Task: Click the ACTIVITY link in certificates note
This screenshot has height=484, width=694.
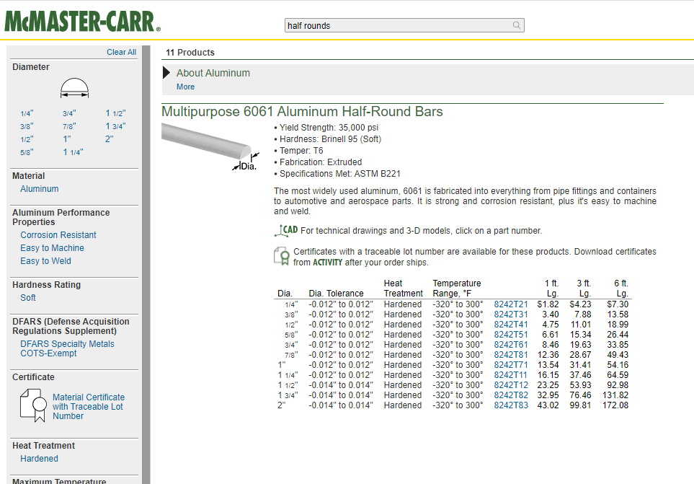Action: [327, 263]
